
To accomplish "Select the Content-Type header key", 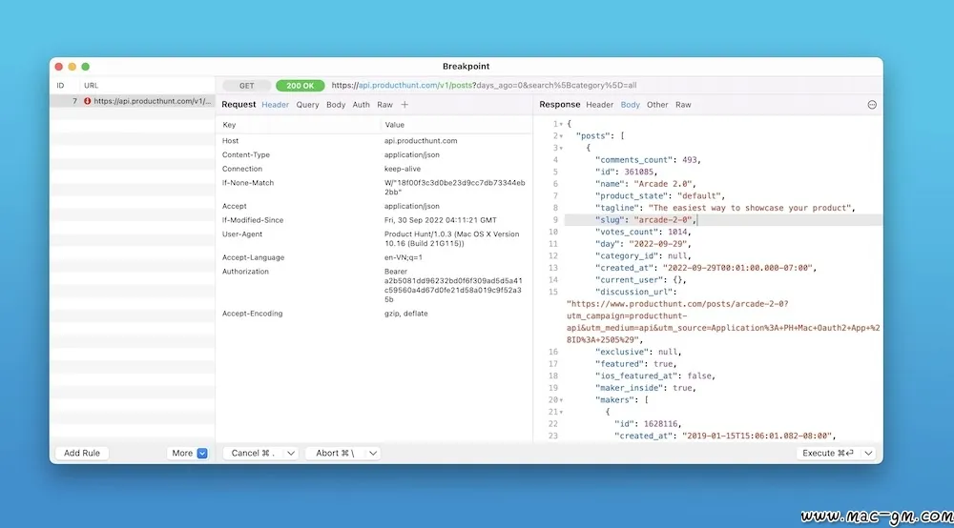I will [x=246, y=155].
